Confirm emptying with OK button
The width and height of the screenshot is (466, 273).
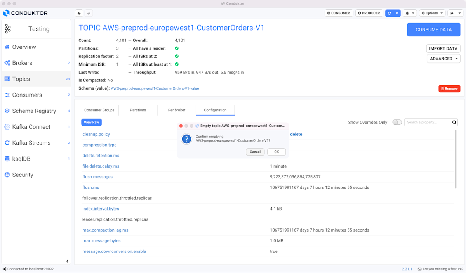tap(276, 152)
